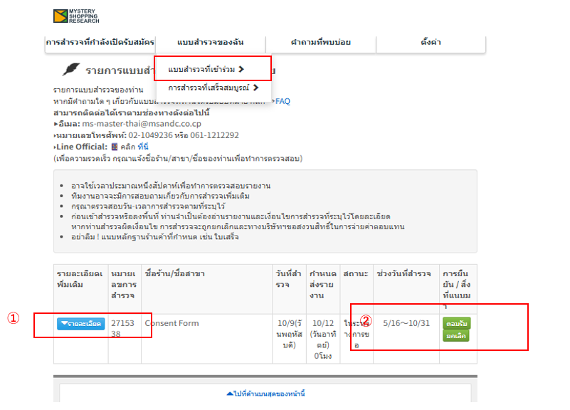Click chevron beside การสำรวจที่เสร็จสมบูรณ์
The width and height of the screenshot is (570, 410).
(256, 88)
